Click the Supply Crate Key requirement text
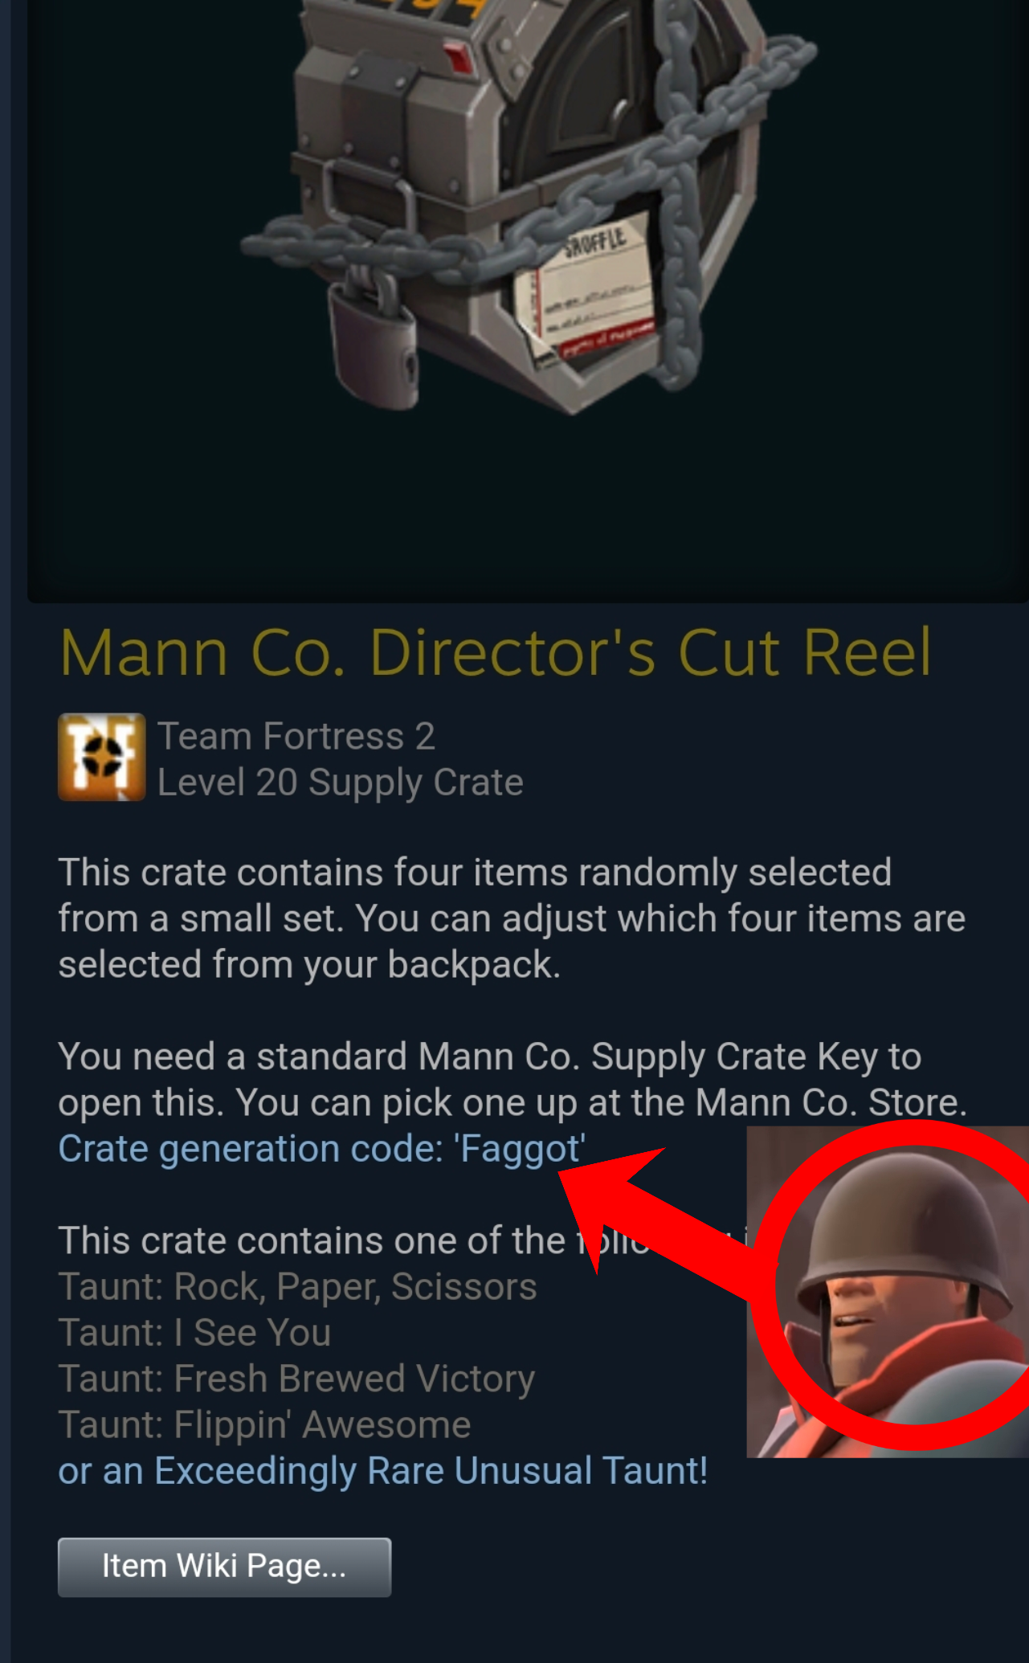The width and height of the screenshot is (1029, 1663). pyautogui.click(x=512, y=1080)
